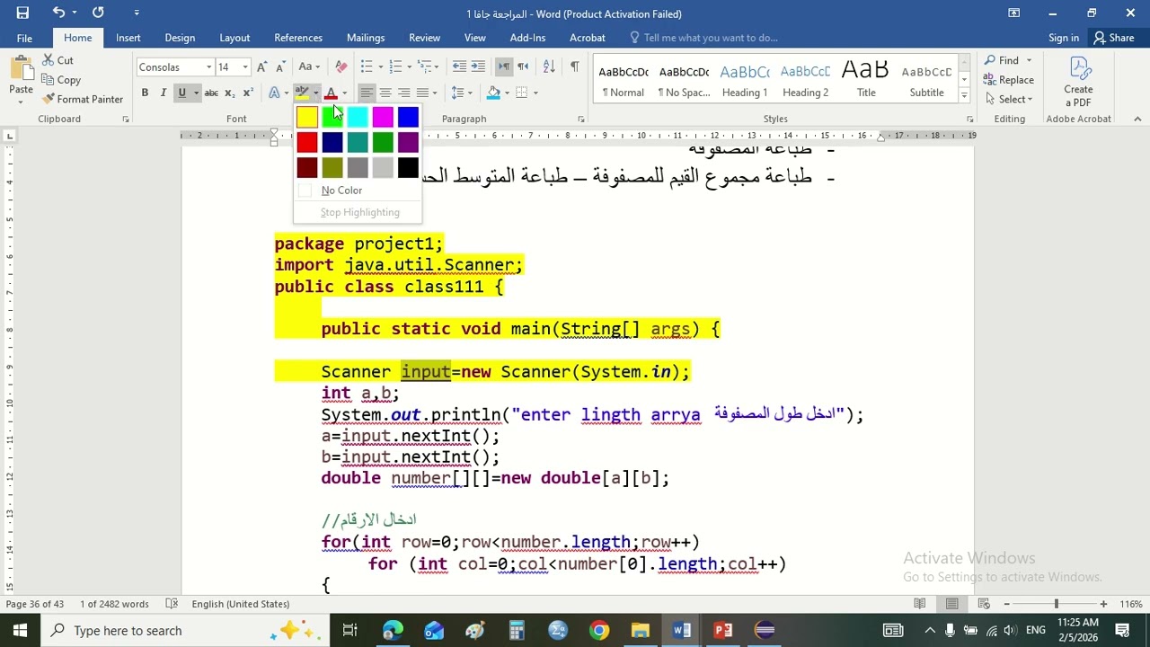1150x647 pixels.
Task: Apply the Title style
Action: (x=866, y=80)
